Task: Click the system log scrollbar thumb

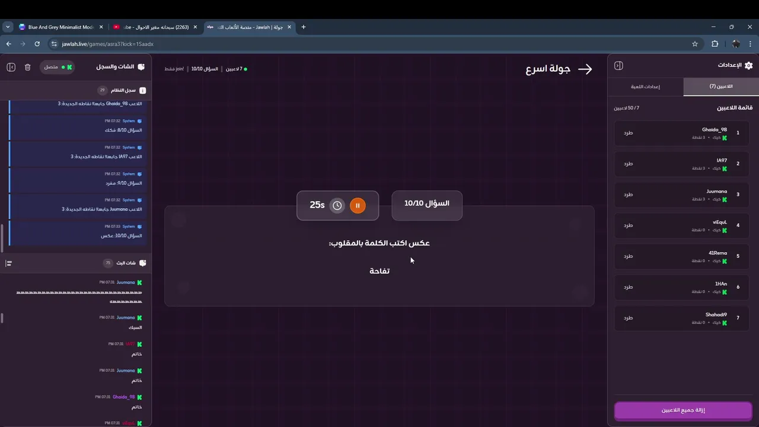Action: pyautogui.click(x=2, y=237)
